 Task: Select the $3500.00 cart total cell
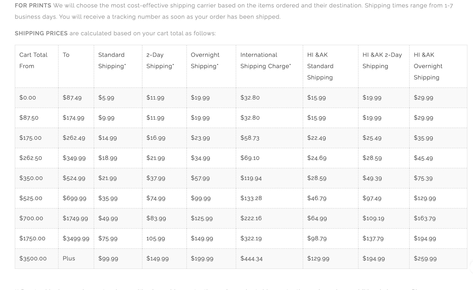pos(33,259)
